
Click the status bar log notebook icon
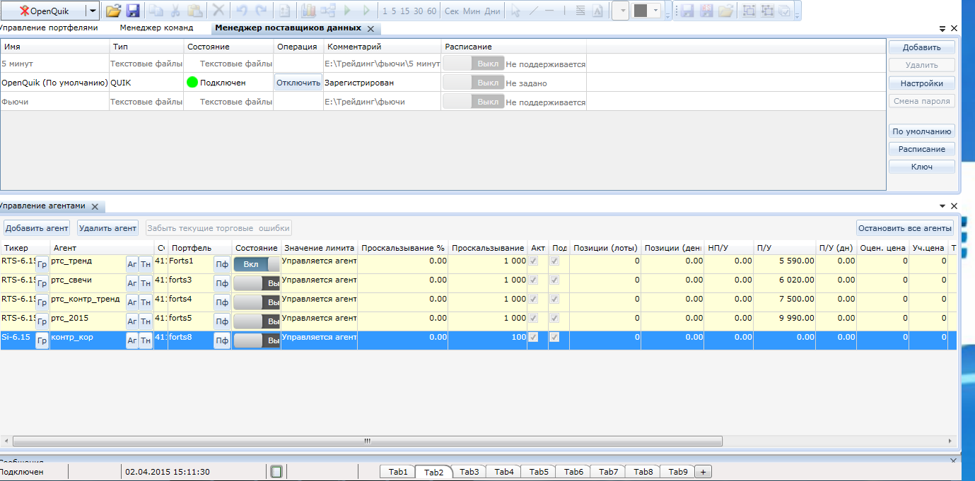[x=276, y=471]
